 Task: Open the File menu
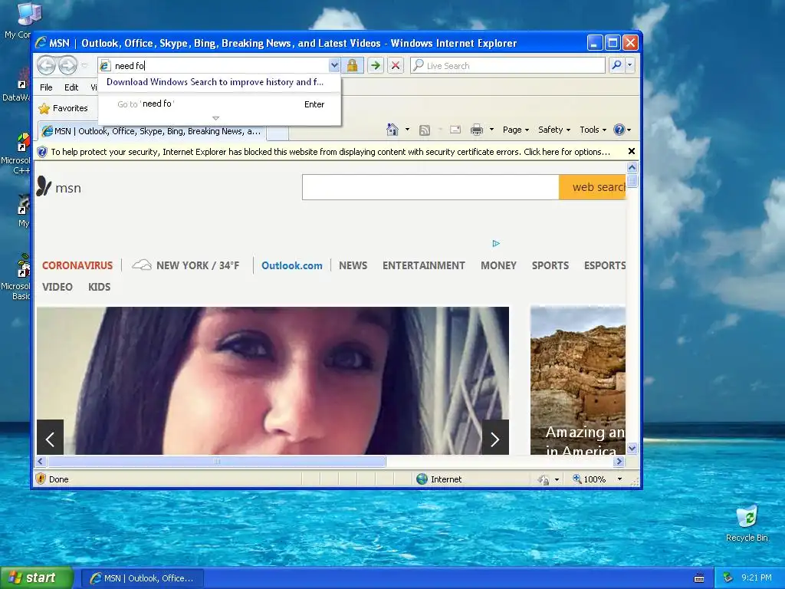[x=46, y=87]
